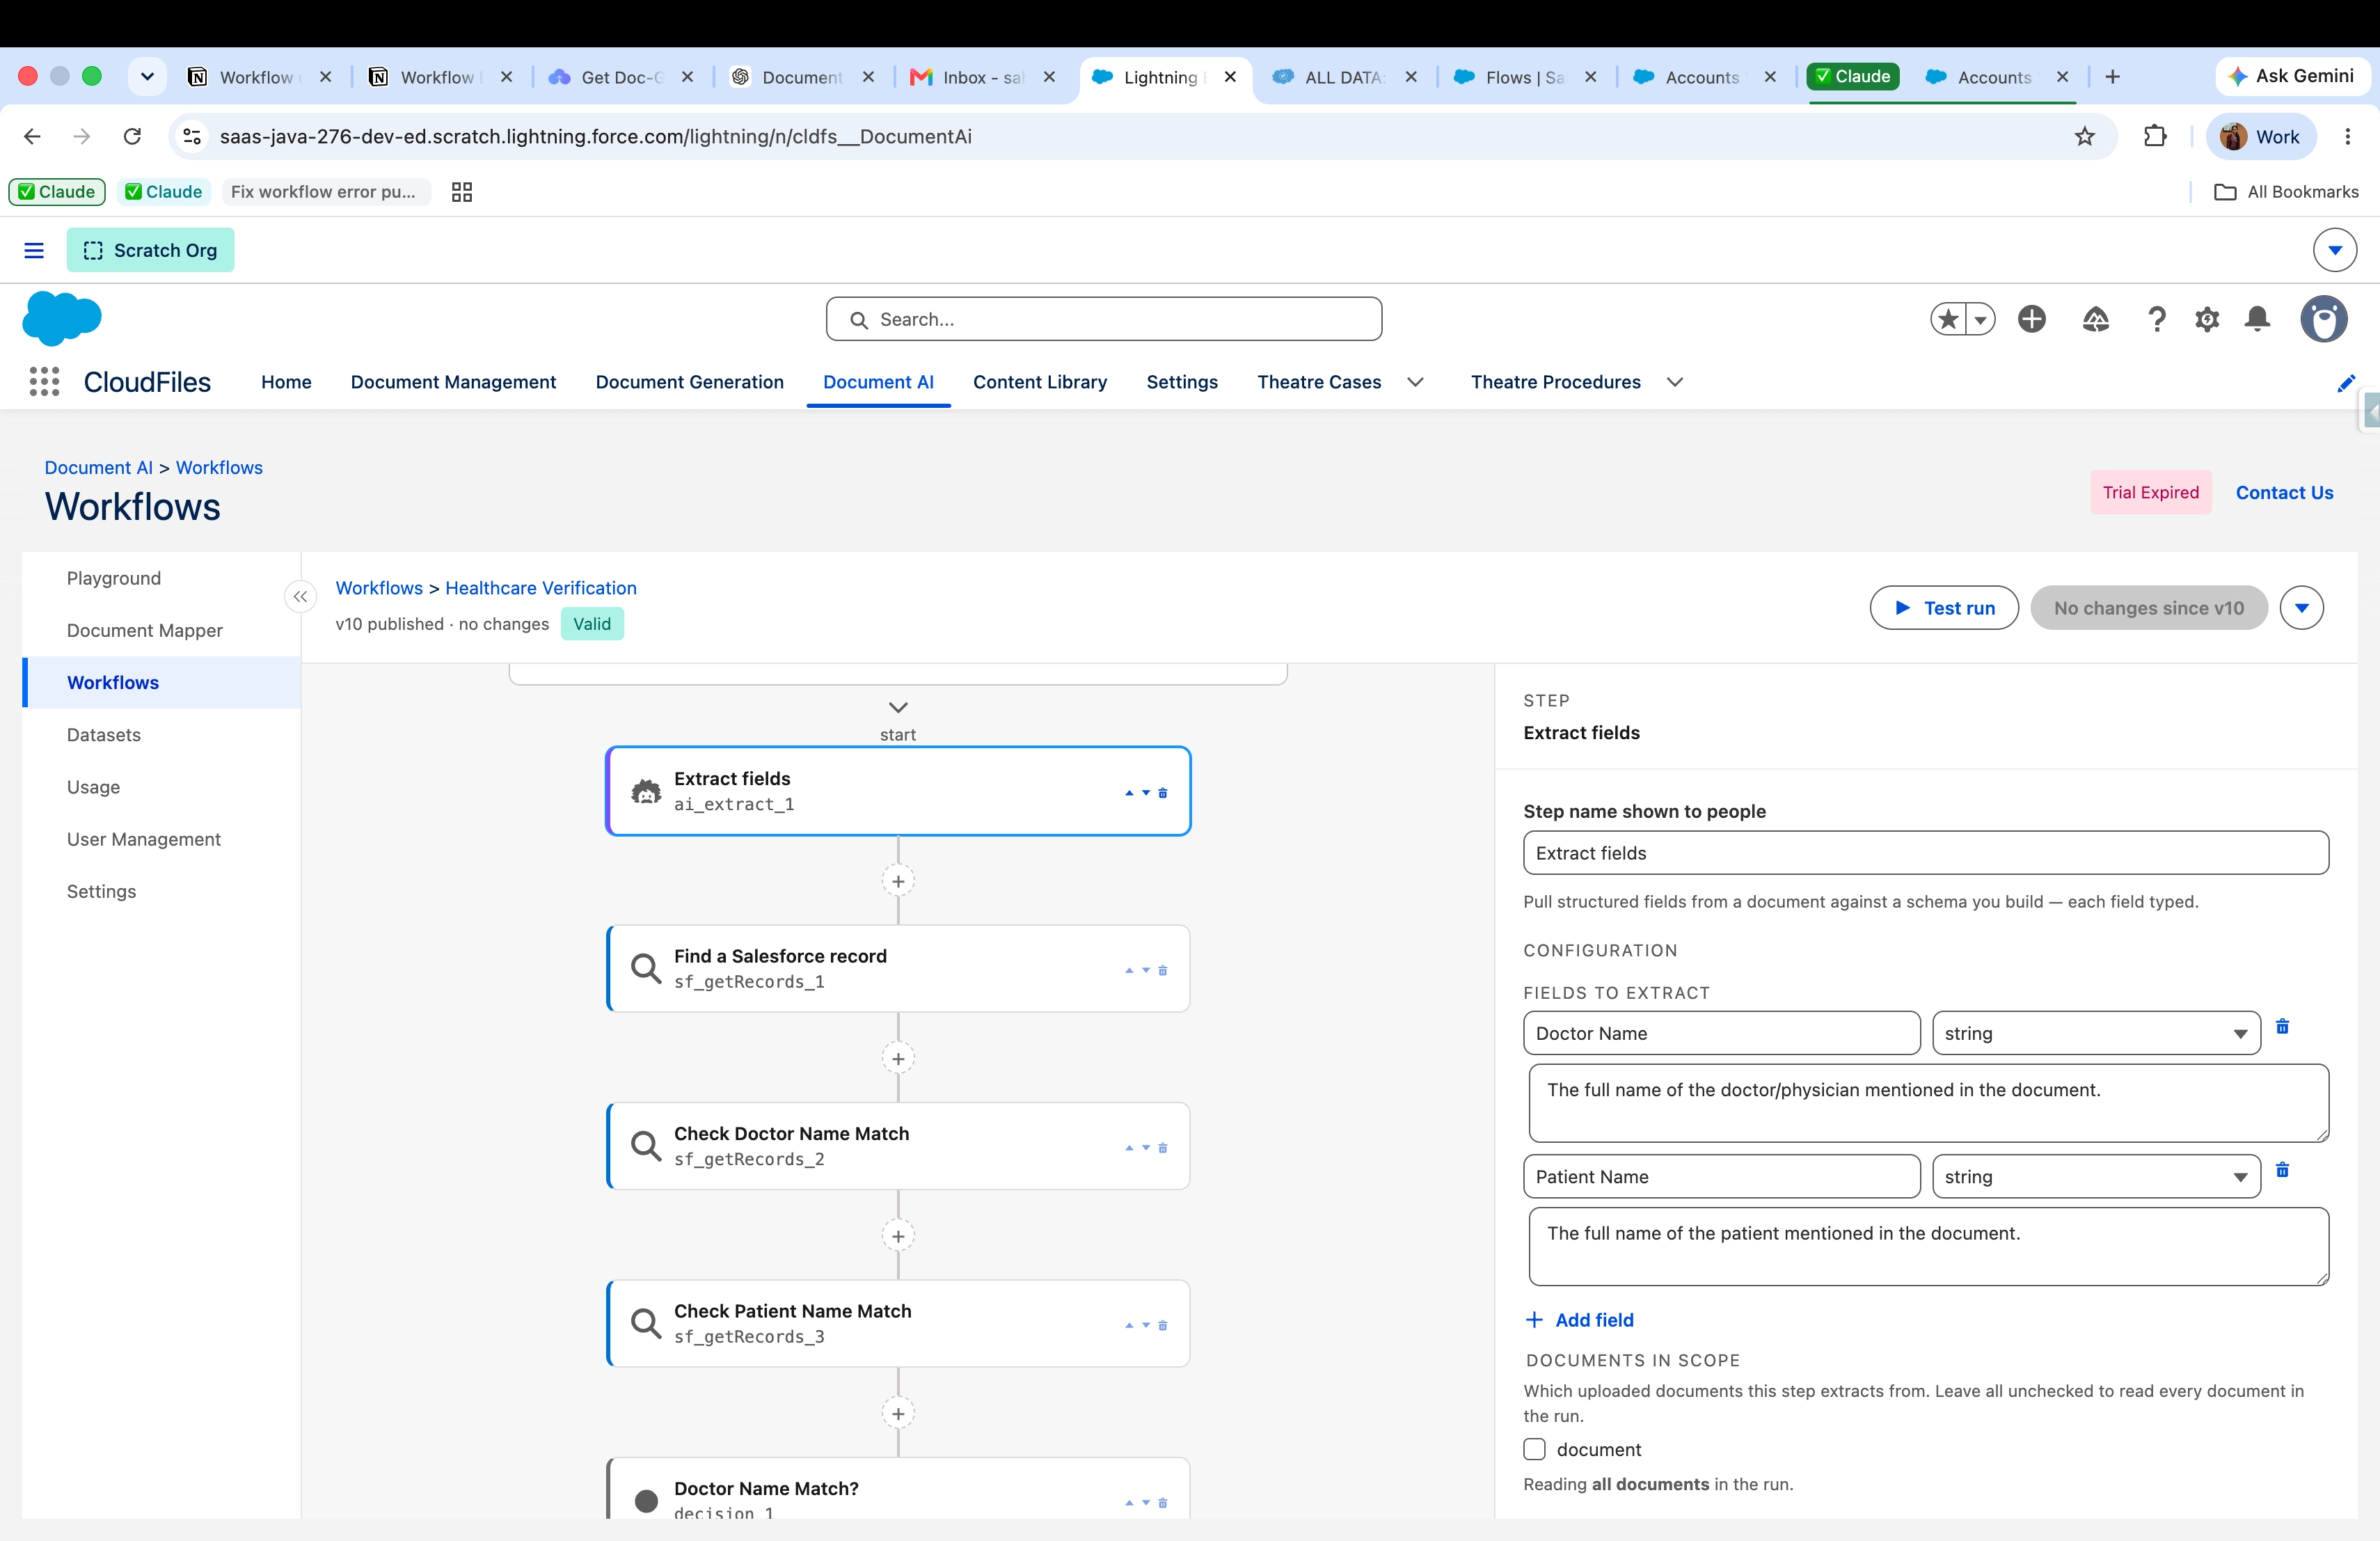
Task: Move Check Doctor Name Match step down
Action: click(1146, 1148)
